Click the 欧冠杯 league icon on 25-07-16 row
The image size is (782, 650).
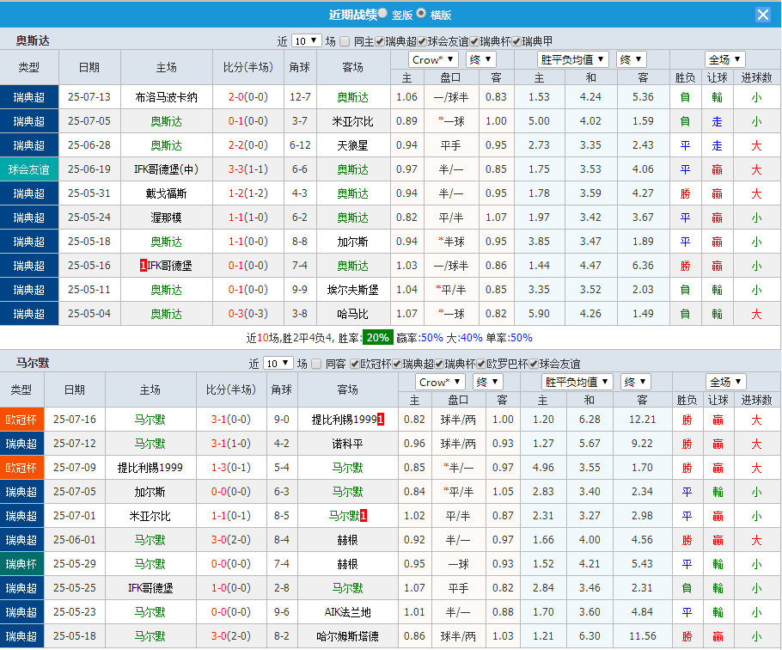(21, 420)
